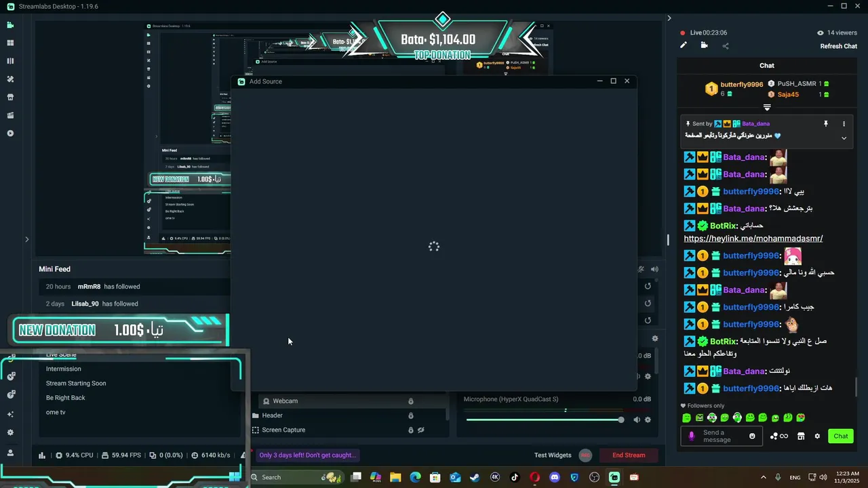Open the emoji picker in chat input
The width and height of the screenshot is (868, 488).
[752, 436]
